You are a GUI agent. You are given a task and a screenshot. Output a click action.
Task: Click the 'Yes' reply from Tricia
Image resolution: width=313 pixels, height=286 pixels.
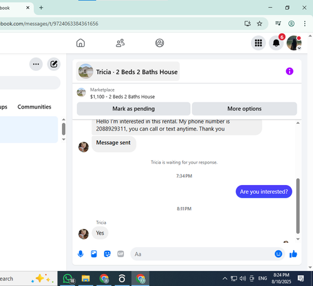100,233
